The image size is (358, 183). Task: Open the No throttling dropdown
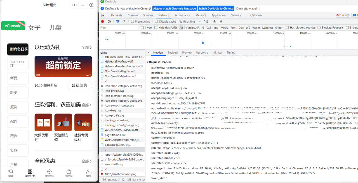pos(190,22)
